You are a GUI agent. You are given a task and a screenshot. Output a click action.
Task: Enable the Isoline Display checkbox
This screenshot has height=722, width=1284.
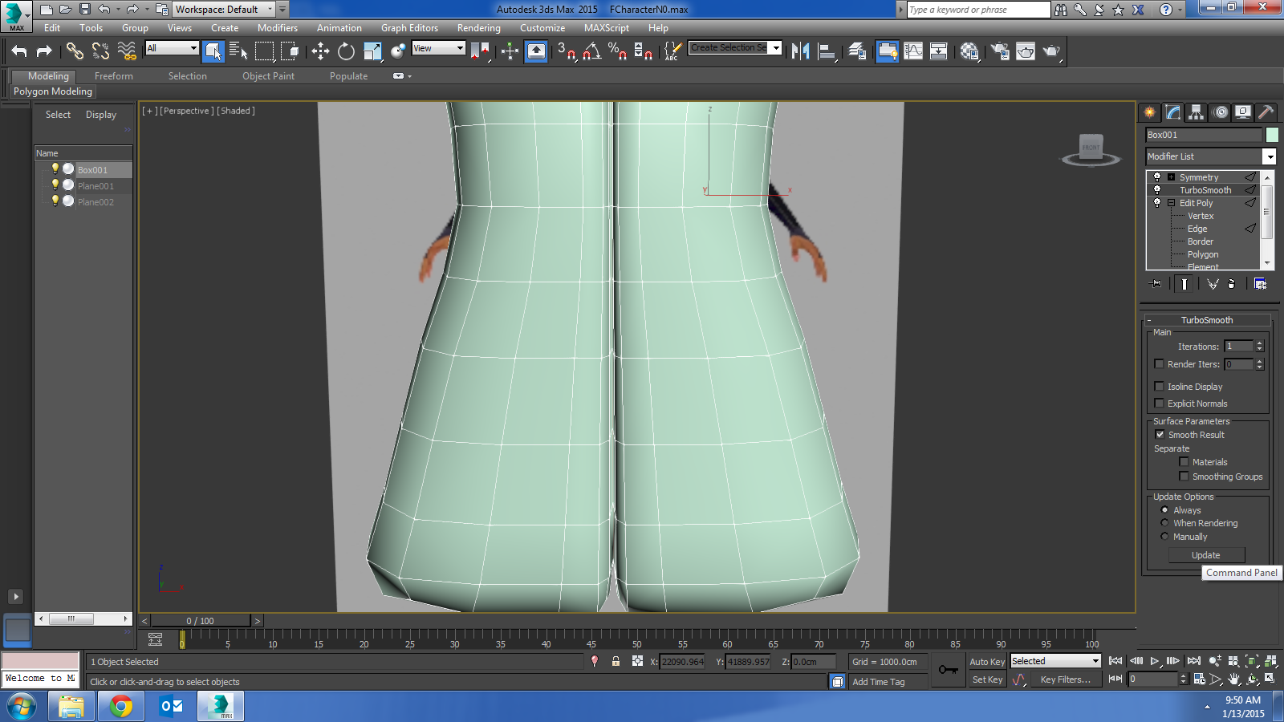click(1159, 386)
